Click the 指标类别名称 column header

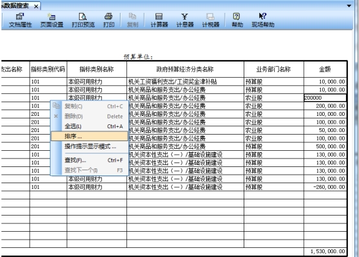point(97,69)
